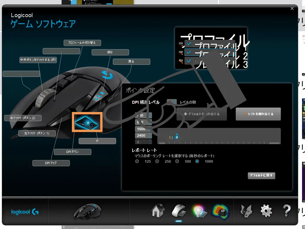Image resolution: width=305 pixels, height=229 pixels.
Task: Toggle the Profile 1 checkbox
Action: 189,44
